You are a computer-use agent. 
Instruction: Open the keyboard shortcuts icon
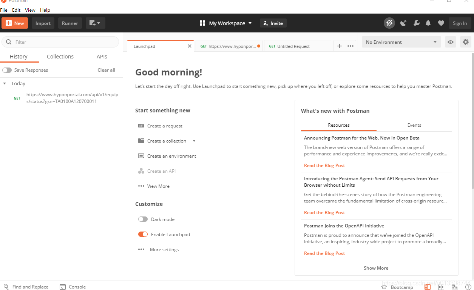pyautogui.click(x=454, y=287)
